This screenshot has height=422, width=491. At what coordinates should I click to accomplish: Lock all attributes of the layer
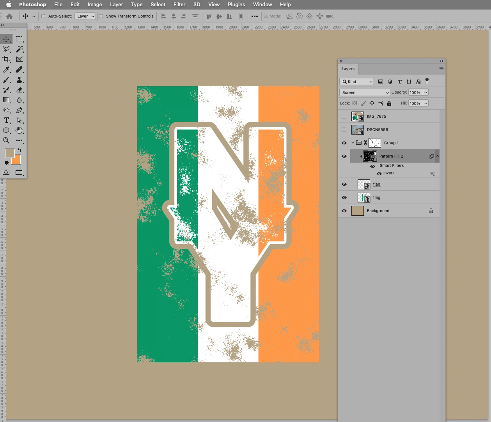coord(389,103)
